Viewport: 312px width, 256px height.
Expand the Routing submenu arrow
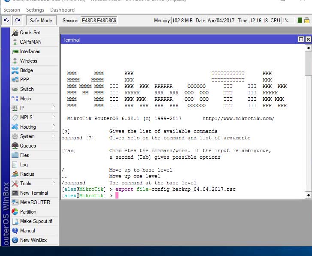(x=54, y=126)
